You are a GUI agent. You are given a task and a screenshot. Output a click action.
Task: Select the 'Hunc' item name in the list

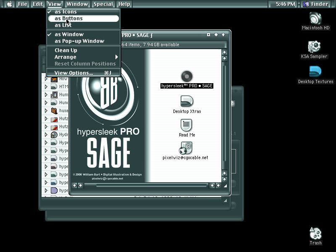(x=64, y=102)
